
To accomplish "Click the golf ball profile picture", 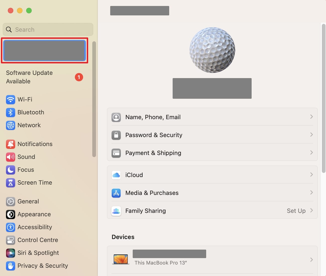I will tap(212, 50).
